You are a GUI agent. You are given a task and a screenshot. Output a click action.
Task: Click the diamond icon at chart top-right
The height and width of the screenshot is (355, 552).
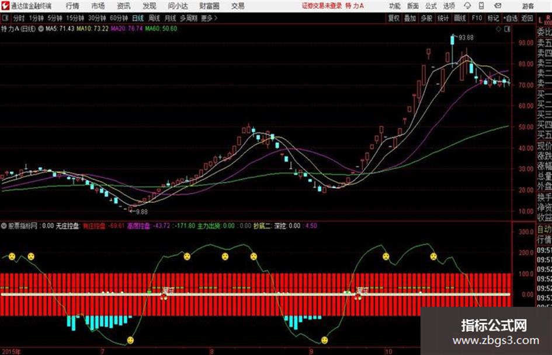498,29
